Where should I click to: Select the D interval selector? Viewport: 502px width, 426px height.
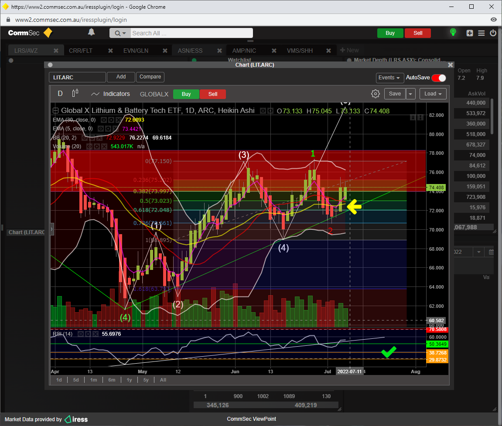(60, 93)
